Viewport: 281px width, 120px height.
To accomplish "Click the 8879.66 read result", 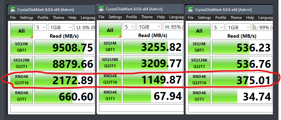I will [64, 63].
